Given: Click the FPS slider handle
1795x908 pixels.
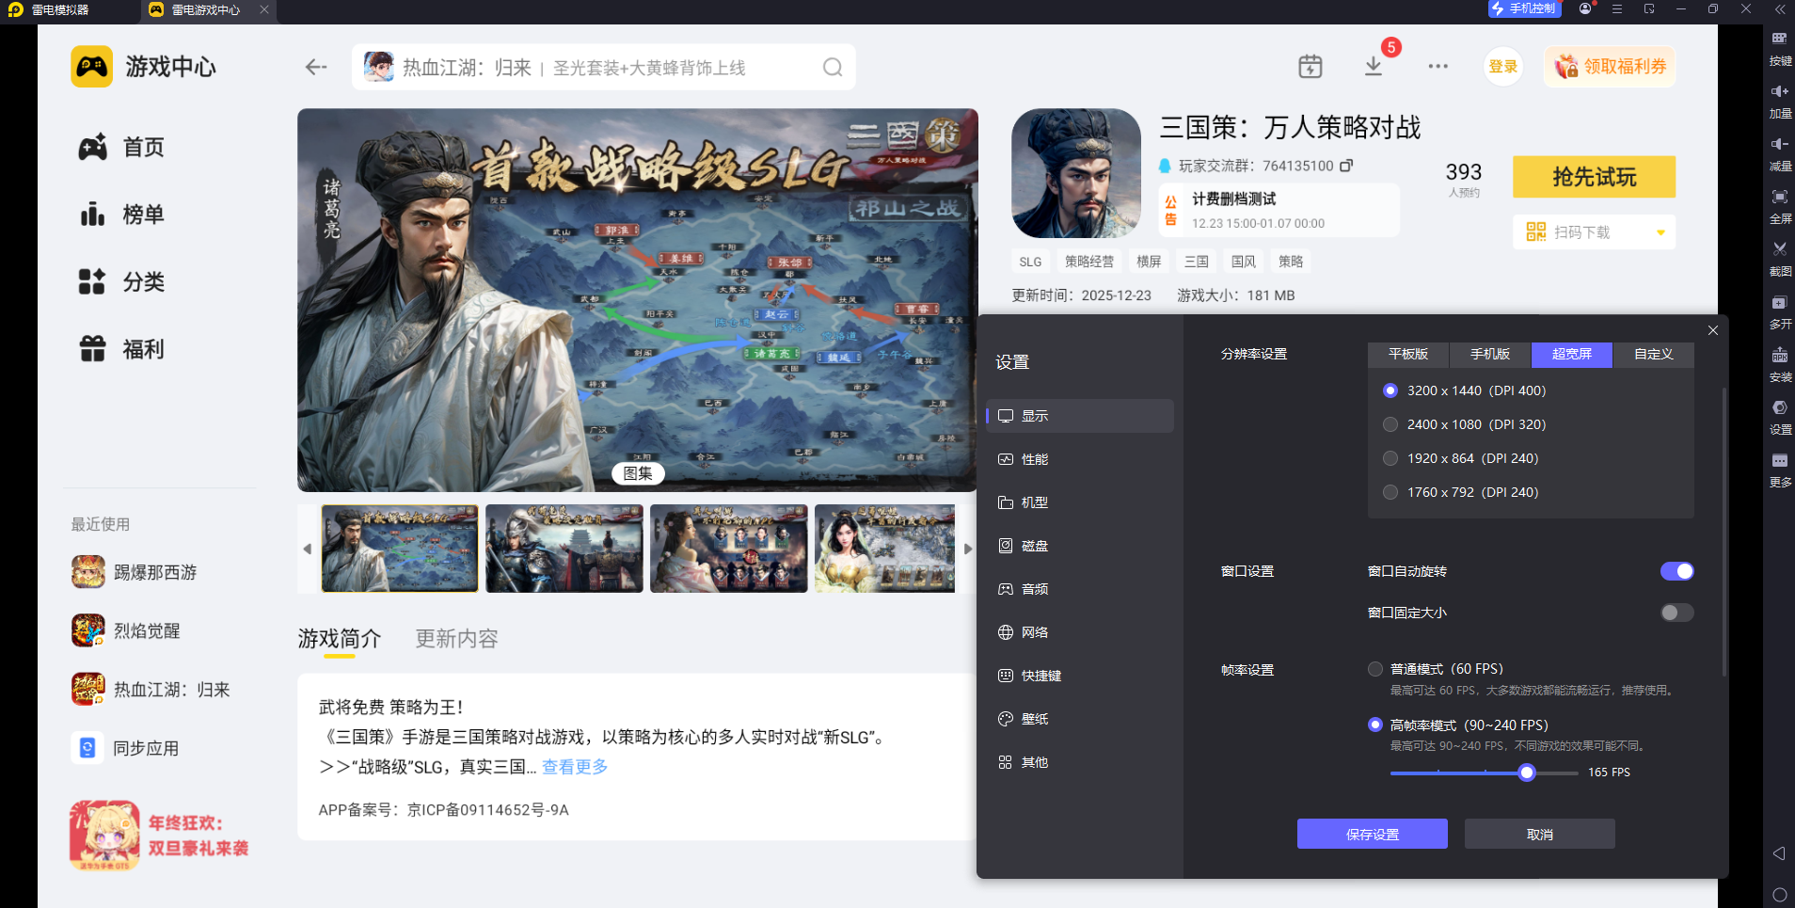Looking at the screenshot, I should coord(1527,773).
